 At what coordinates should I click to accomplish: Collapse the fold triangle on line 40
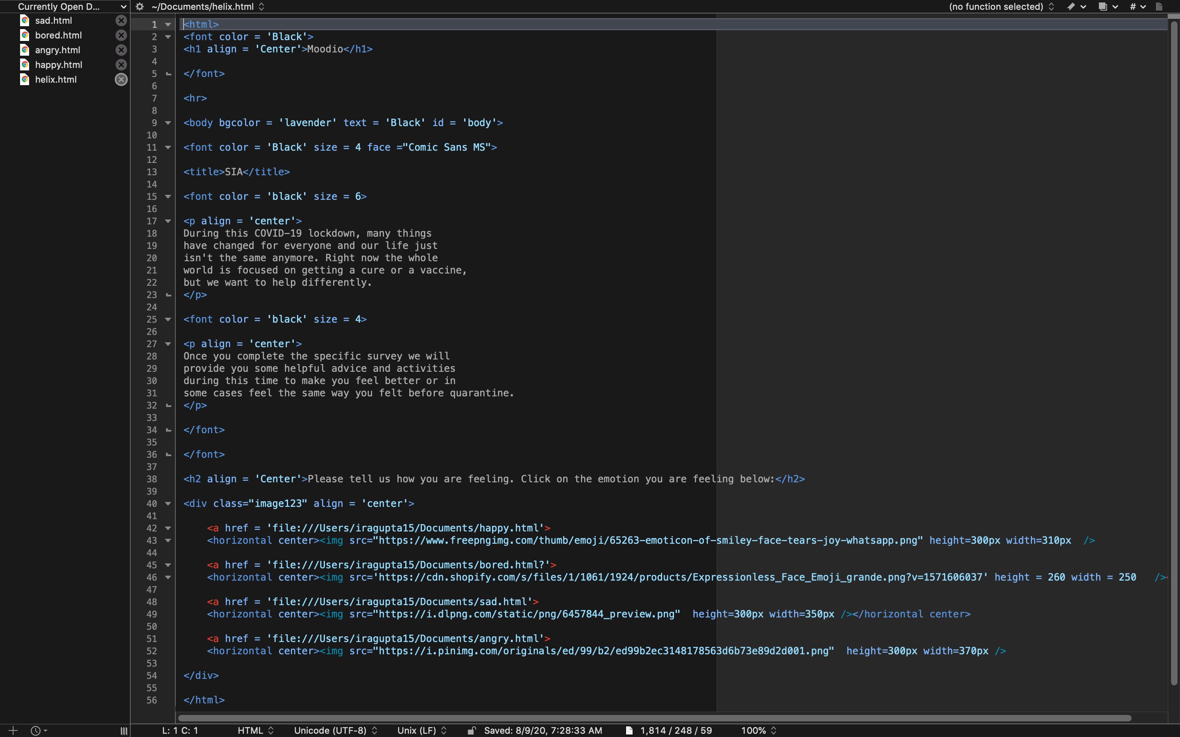[x=168, y=504]
